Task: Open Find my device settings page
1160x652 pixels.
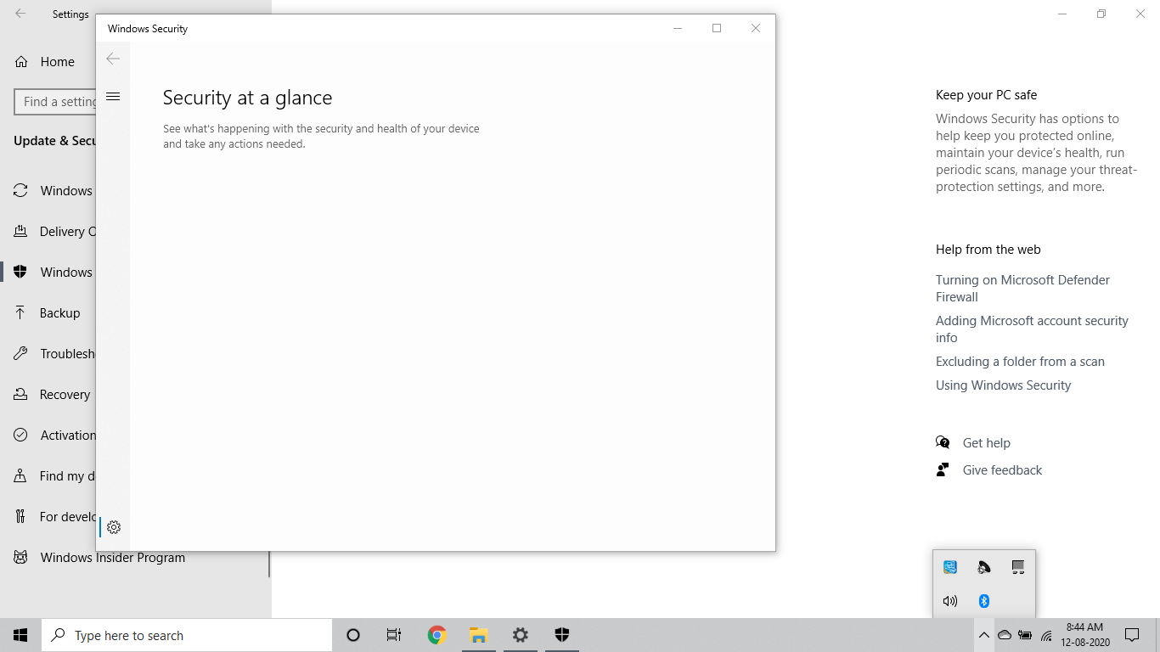Action: click(x=48, y=476)
